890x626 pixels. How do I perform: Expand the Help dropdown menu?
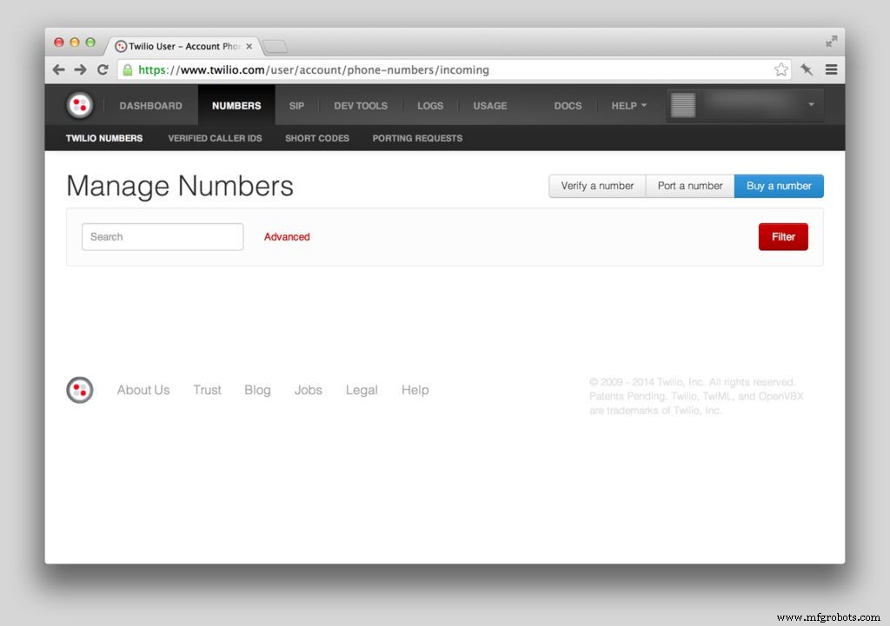click(x=628, y=106)
